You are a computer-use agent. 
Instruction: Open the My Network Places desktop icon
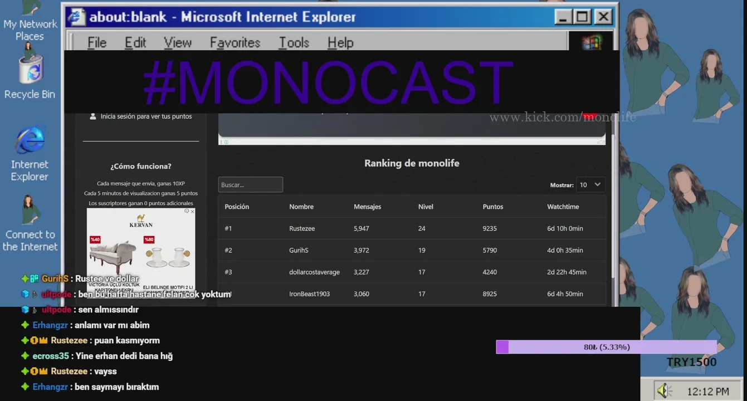point(30,21)
